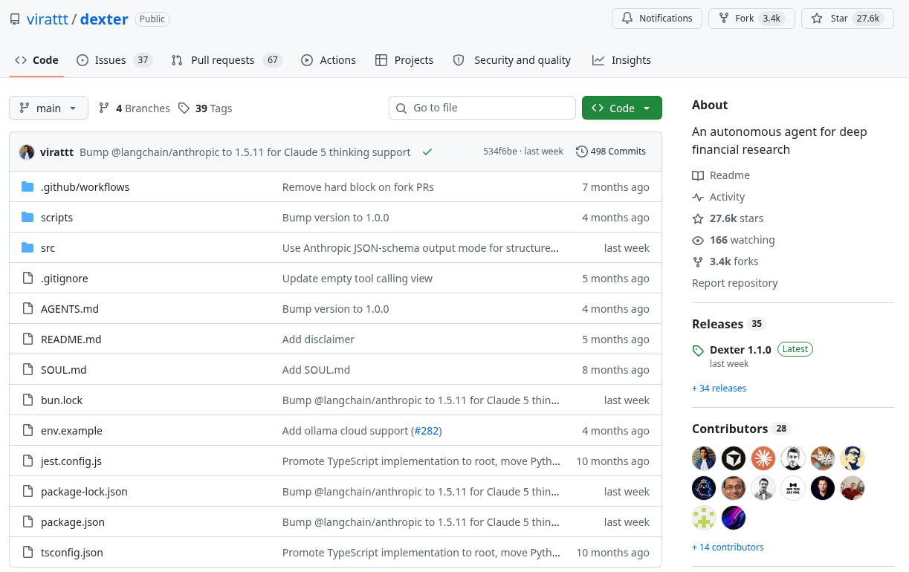The image size is (909, 572).
Task: Open the Code tab
Action: [x=36, y=60]
